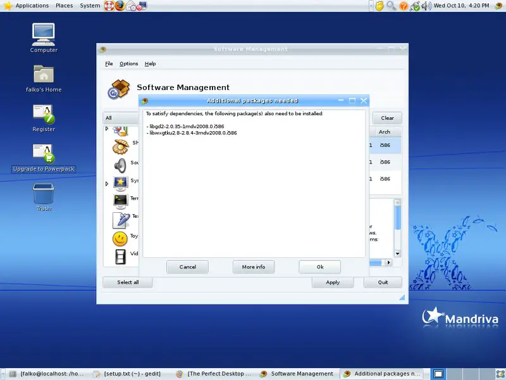Image resolution: width=506 pixels, height=380 pixels.
Task: Click the description pane down scroll arrow
Action: click(398, 254)
